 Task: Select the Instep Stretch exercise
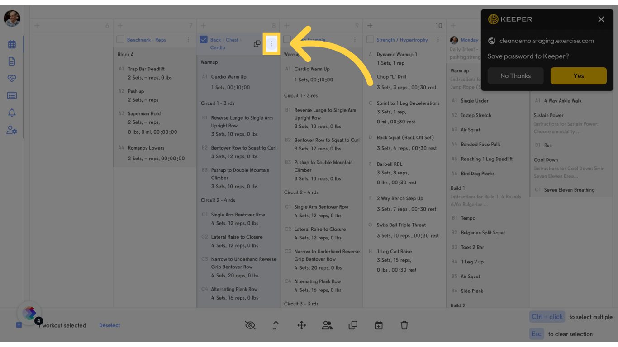click(x=476, y=115)
